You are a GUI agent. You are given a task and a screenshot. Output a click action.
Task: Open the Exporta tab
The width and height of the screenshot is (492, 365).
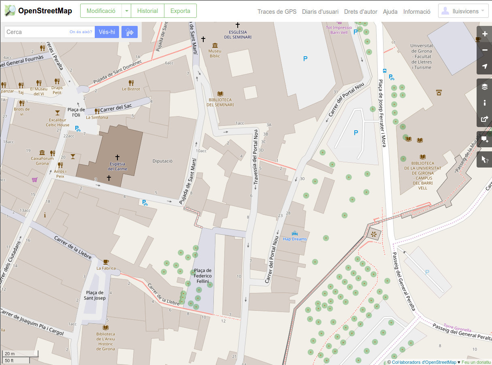(180, 11)
